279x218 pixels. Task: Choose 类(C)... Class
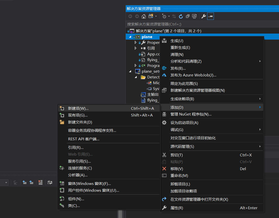109,206
